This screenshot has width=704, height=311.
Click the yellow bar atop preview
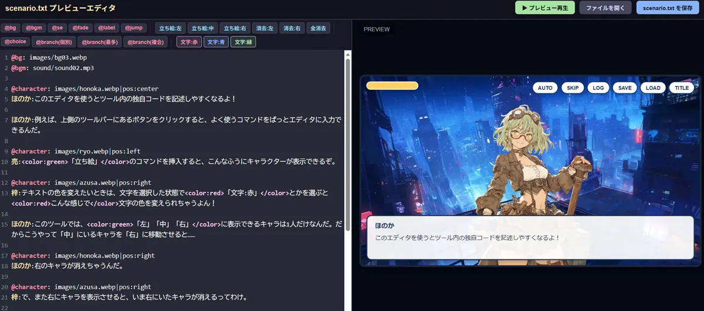pos(392,86)
